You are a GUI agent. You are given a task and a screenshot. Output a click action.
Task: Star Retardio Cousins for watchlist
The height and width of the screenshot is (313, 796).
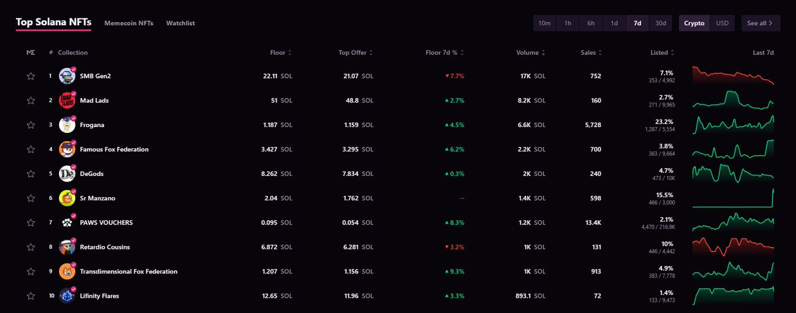pos(31,247)
